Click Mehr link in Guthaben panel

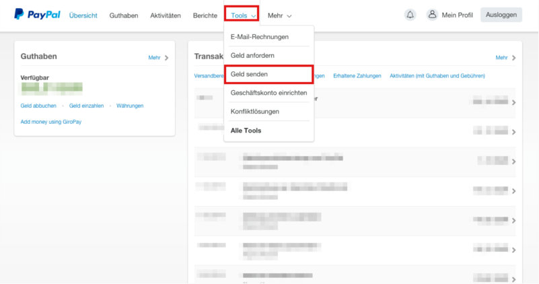coord(154,57)
